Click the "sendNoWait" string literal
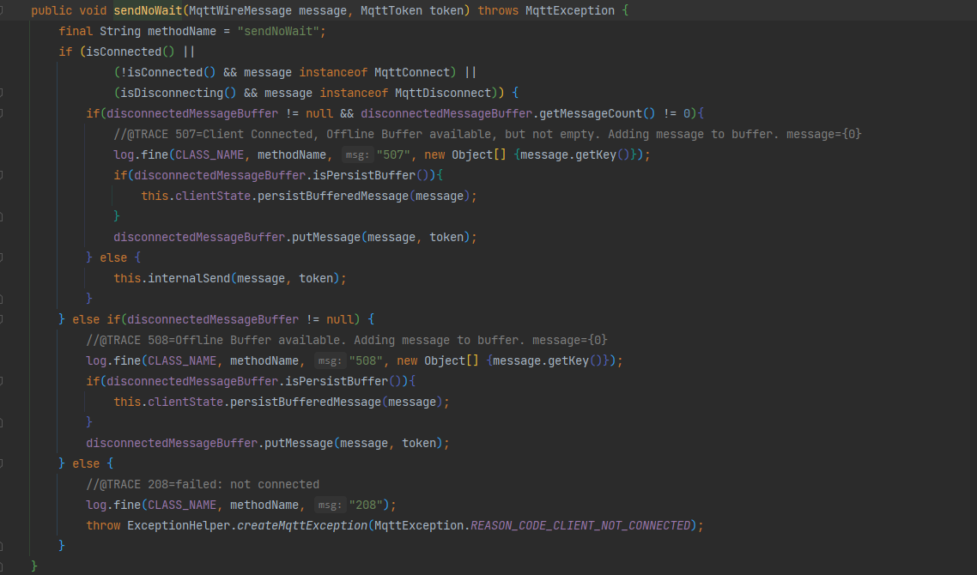The height and width of the screenshot is (575, 977). pos(278,31)
